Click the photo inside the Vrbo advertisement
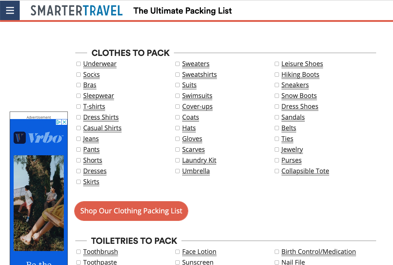393x265 pixels. (x=38, y=203)
